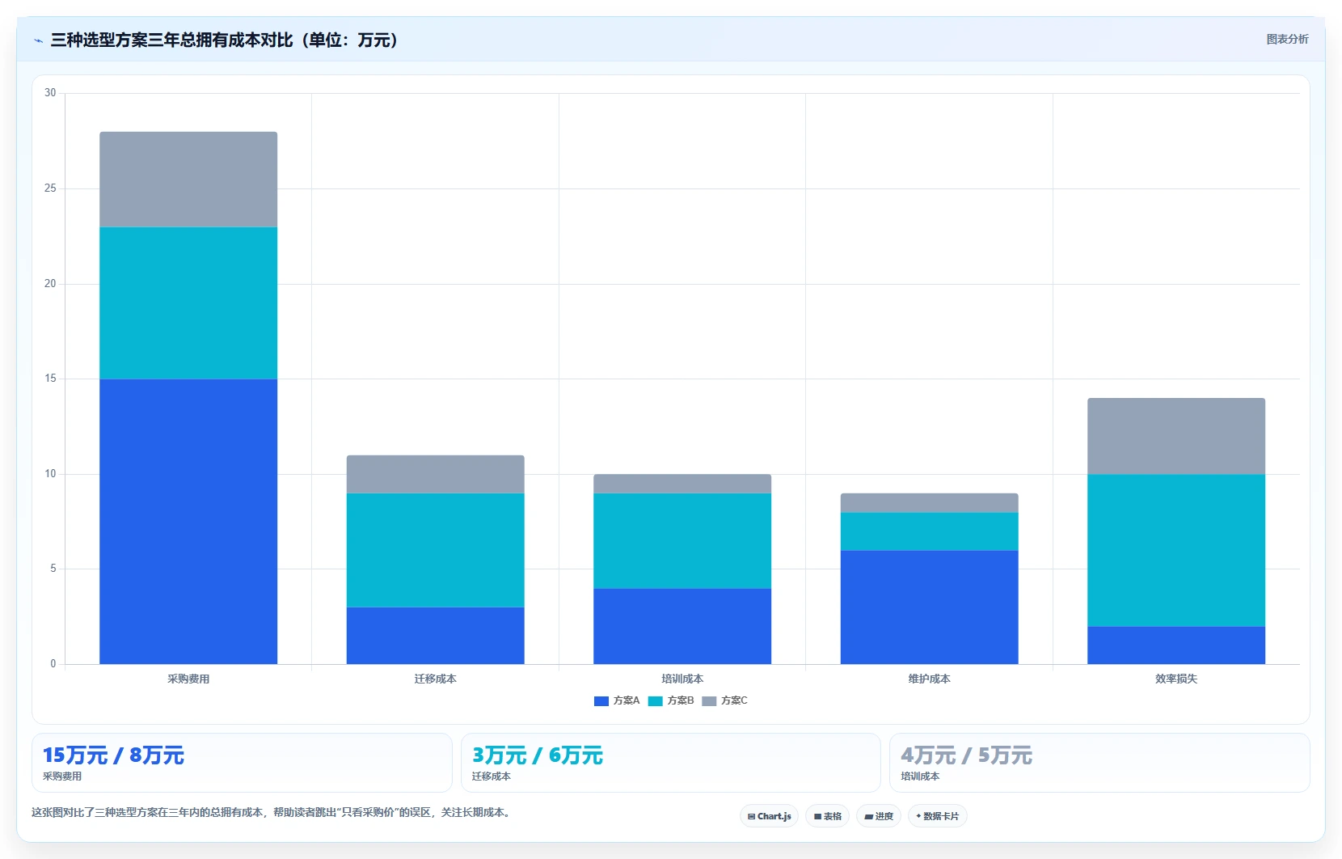The height and width of the screenshot is (859, 1342).
Task: Click the gray 方案C segment of 采购费用 bar
Action: pyautogui.click(x=188, y=180)
